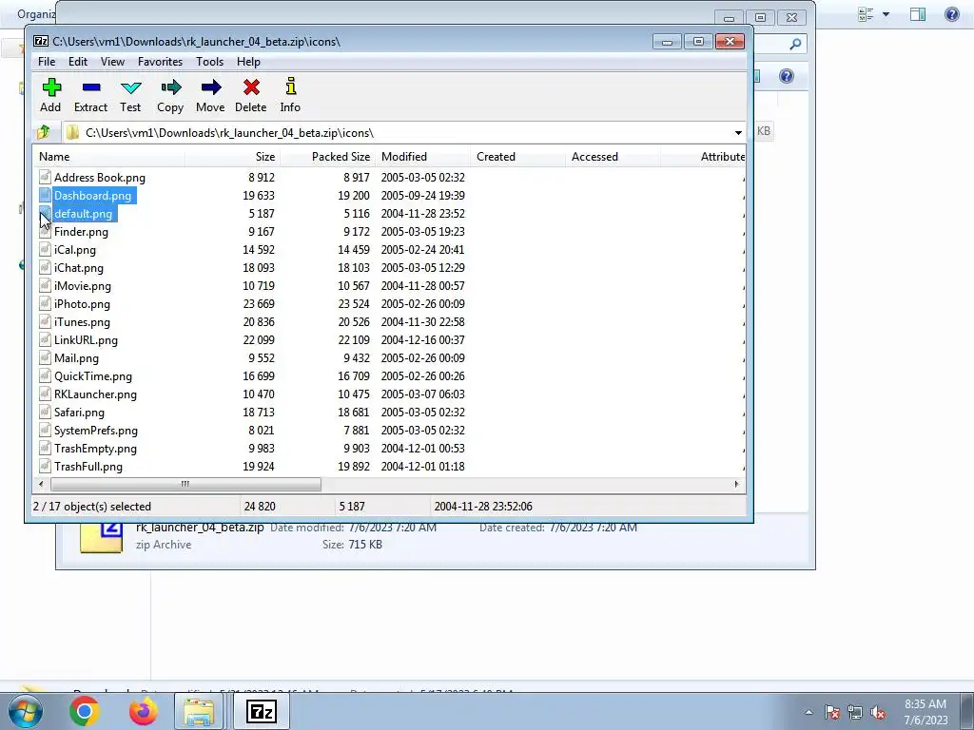Click the volume muted tray icon
Screen dimensions: 974x730
tap(878, 713)
